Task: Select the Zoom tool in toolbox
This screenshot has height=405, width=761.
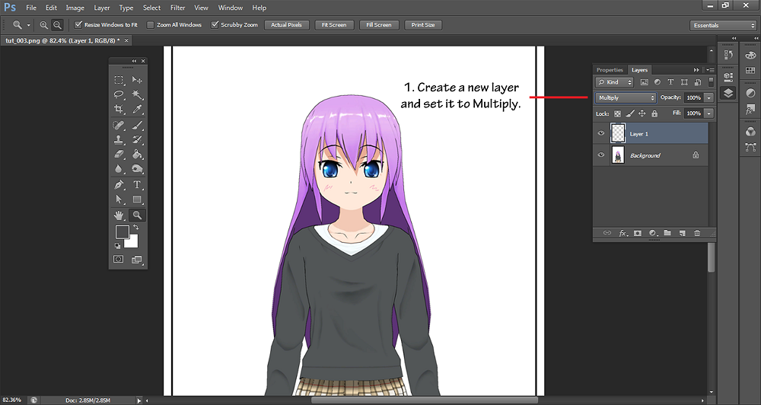Action: coord(137,215)
